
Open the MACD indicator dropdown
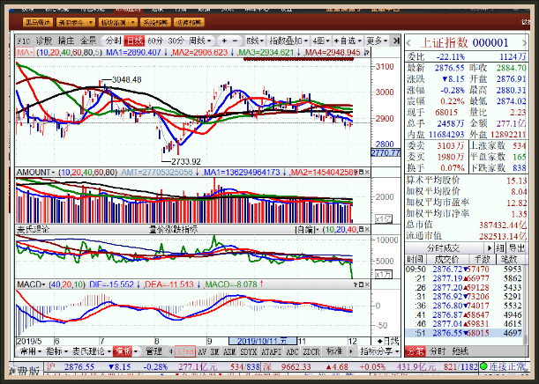(31, 284)
